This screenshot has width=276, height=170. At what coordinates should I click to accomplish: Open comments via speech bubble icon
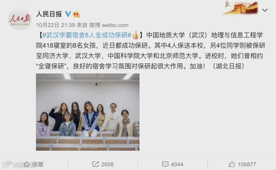pos(165,164)
